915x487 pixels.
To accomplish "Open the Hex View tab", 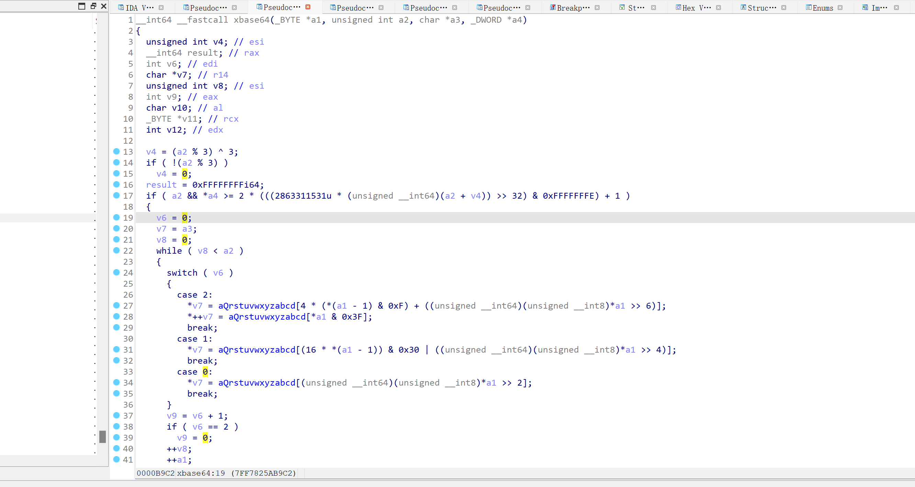I will [696, 8].
